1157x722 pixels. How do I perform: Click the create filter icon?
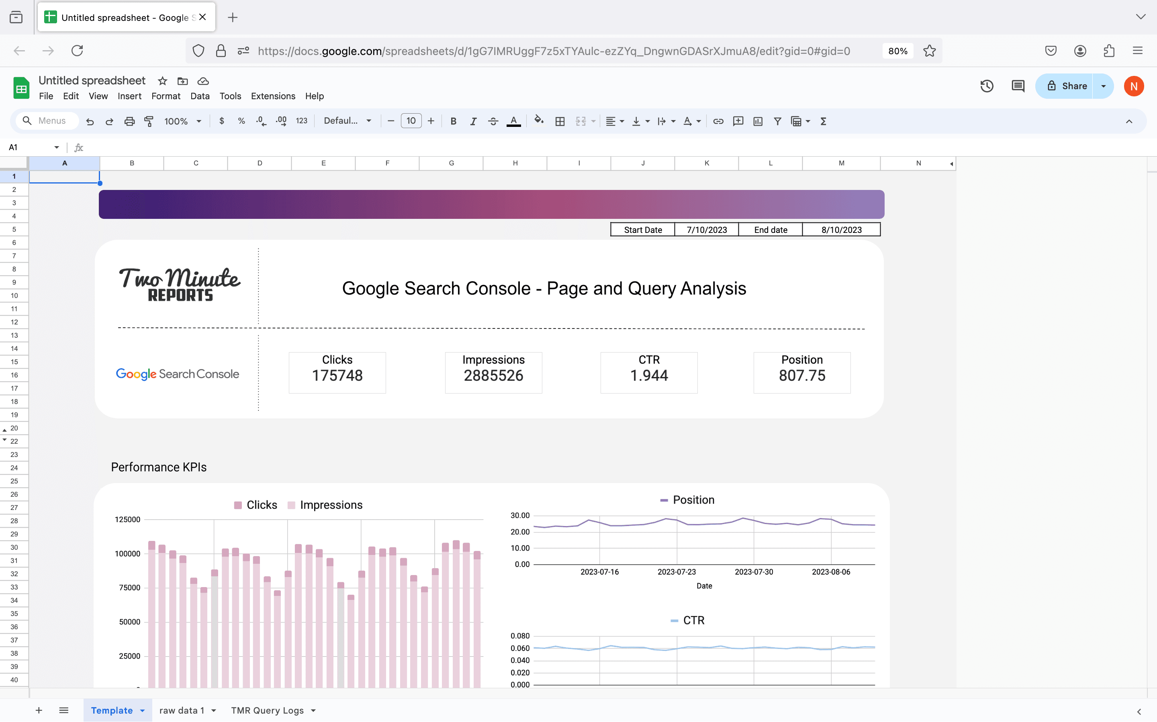(x=777, y=121)
